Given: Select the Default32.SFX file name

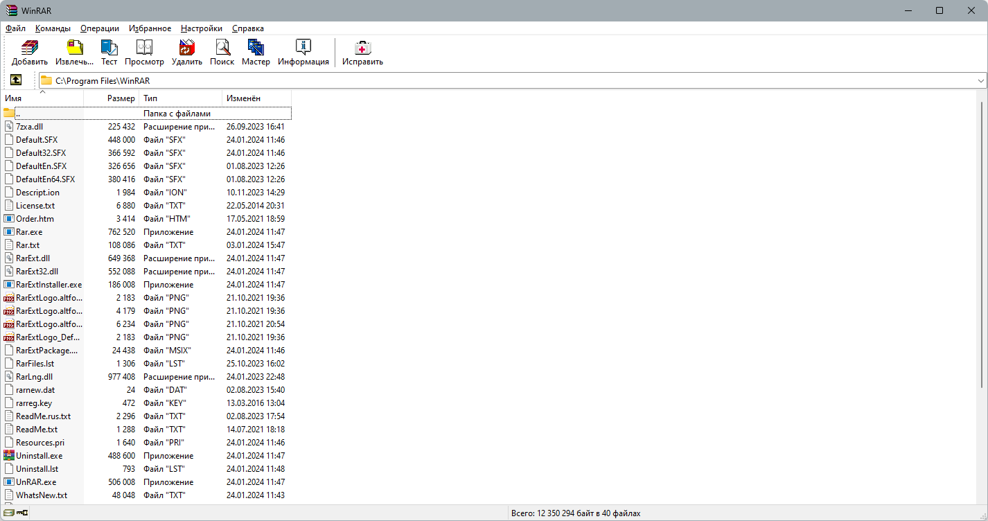Looking at the screenshot, I should click(x=41, y=153).
